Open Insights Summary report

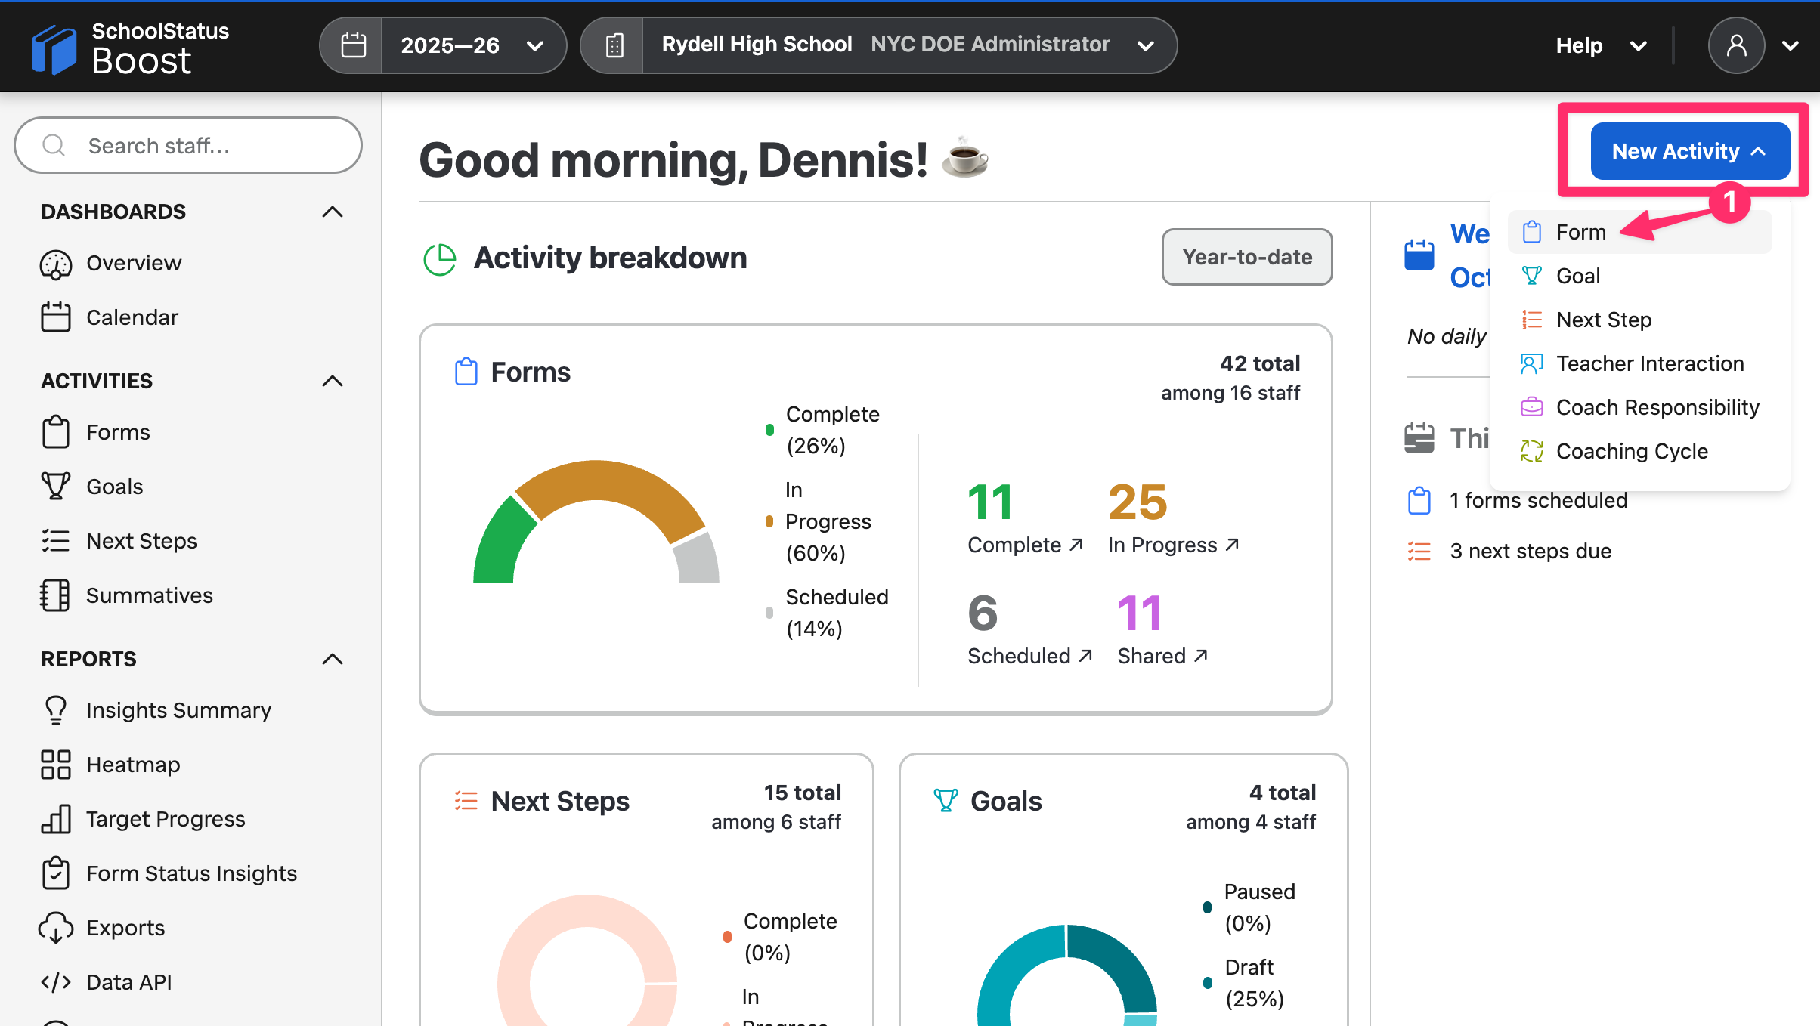pos(178,710)
